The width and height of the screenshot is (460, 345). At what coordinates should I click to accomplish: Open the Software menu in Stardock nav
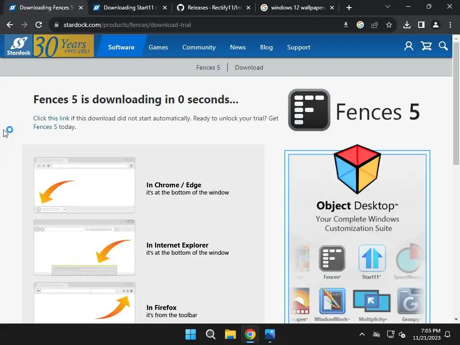click(x=121, y=47)
